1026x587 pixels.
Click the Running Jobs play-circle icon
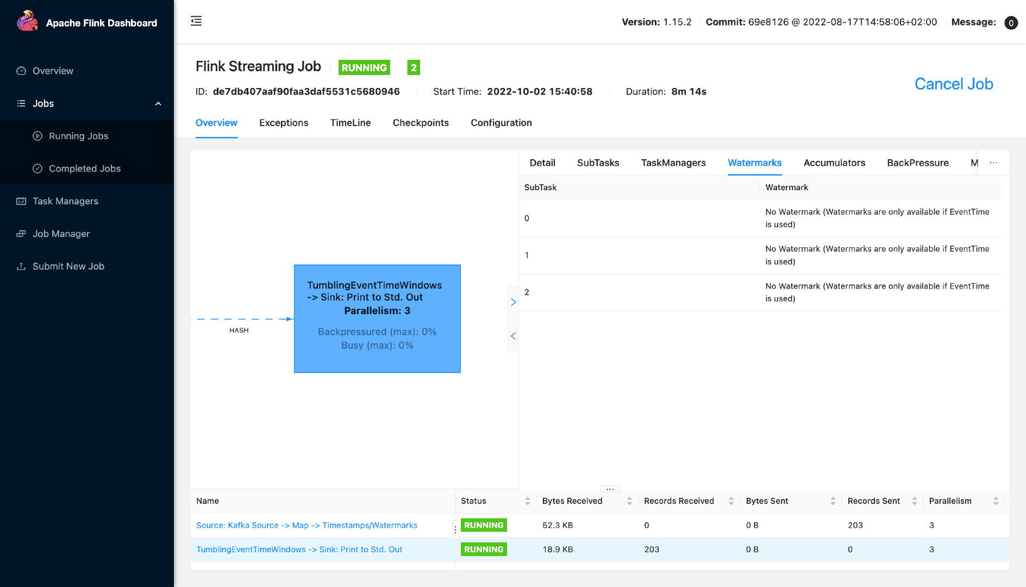pyautogui.click(x=37, y=136)
